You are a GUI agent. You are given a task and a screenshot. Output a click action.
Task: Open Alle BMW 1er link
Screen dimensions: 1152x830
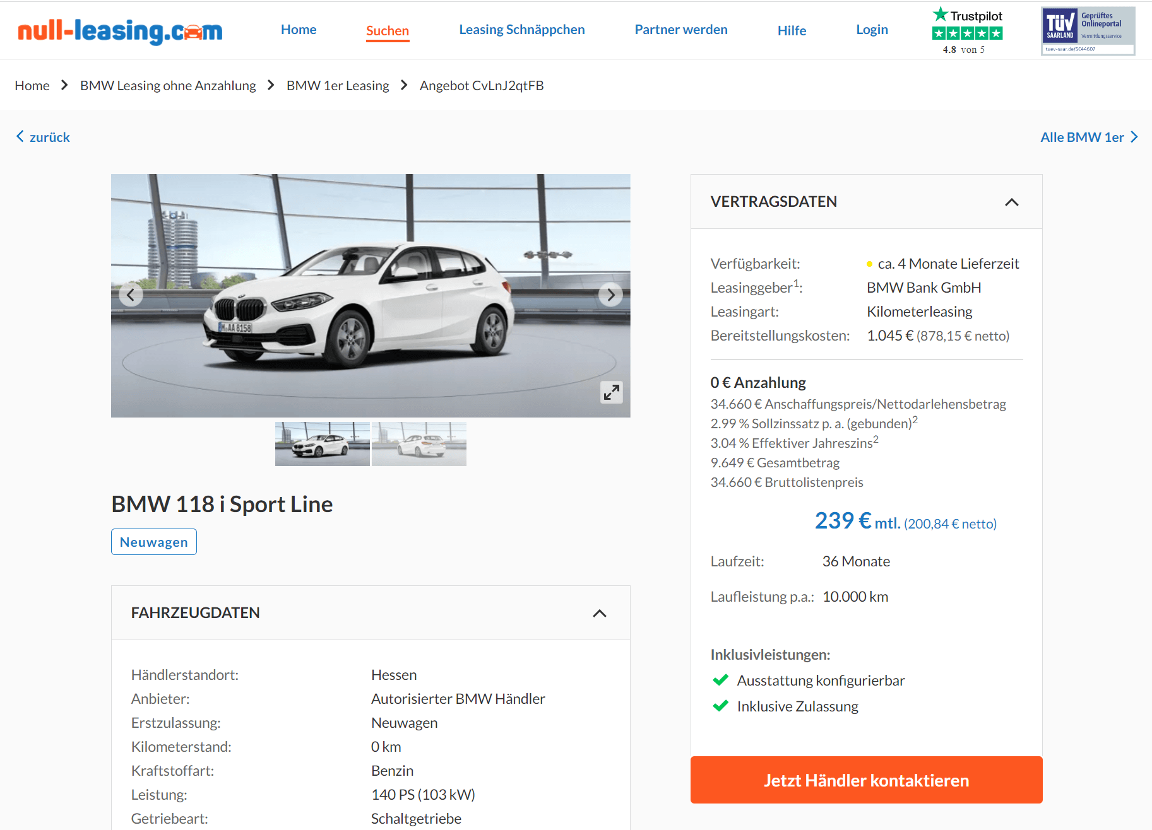1089,137
